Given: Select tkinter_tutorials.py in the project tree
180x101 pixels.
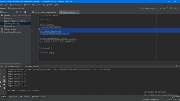Looking at the screenshot, I should tap(13, 24).
